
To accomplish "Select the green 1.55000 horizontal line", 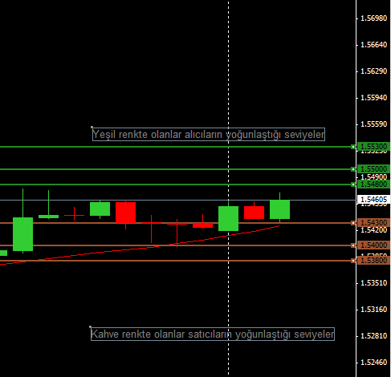I will point(177,169).
